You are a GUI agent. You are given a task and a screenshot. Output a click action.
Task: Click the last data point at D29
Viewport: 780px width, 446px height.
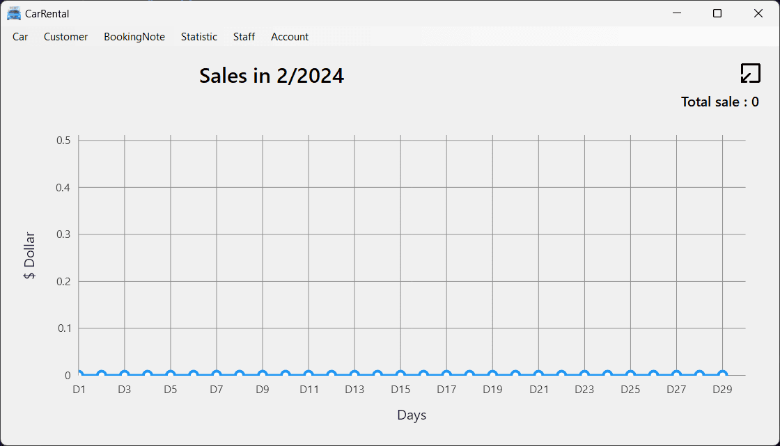click(x=722, y=375)
